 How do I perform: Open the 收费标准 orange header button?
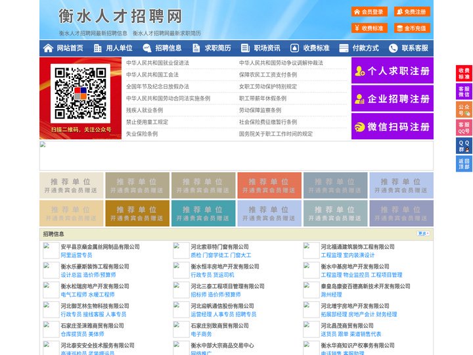point(369,28)
